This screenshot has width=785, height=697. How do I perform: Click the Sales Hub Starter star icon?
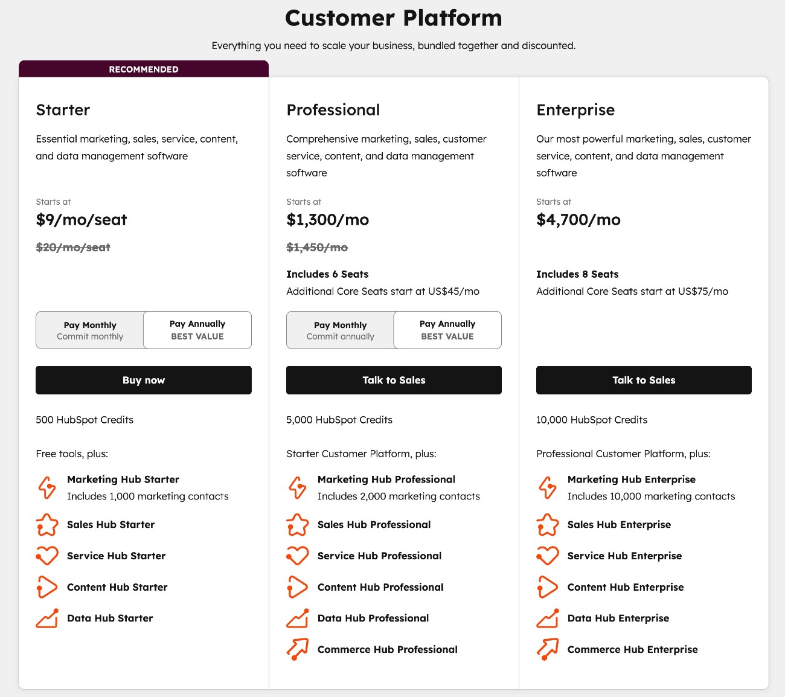[47, 525]
